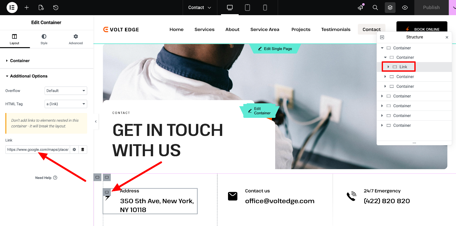Open the Overflow dropdown
The width and height of the screenshot is (456, 226).
click(x=66, y=91)
